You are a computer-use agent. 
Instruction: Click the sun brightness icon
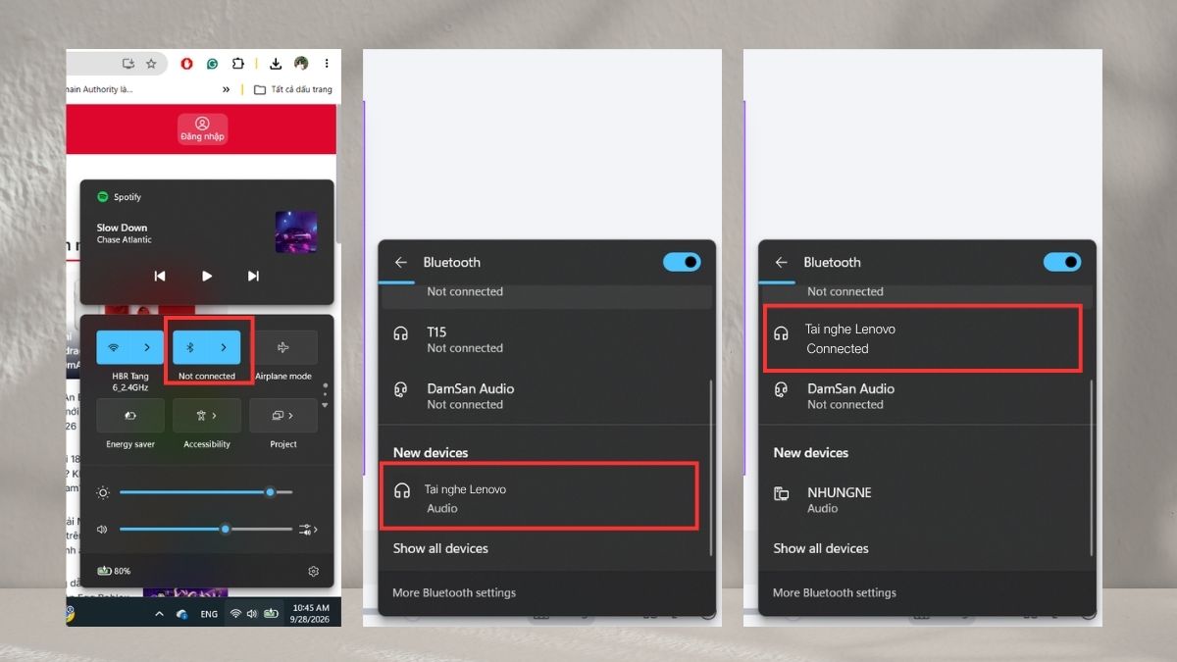pos(102,492)
